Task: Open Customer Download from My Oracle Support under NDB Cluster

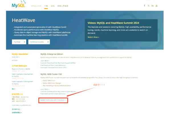Action: click(x=58, y=91)
